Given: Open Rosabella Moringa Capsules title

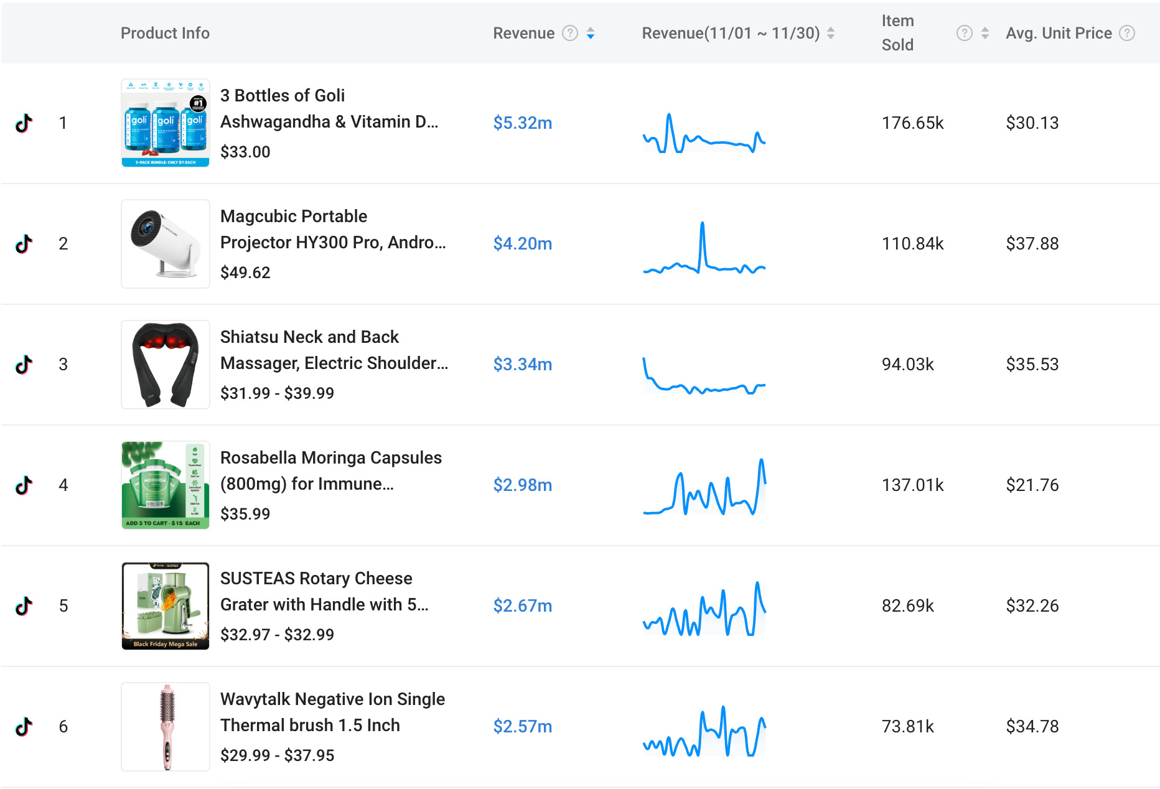Looking at the screenshot, I should point(331,470).
